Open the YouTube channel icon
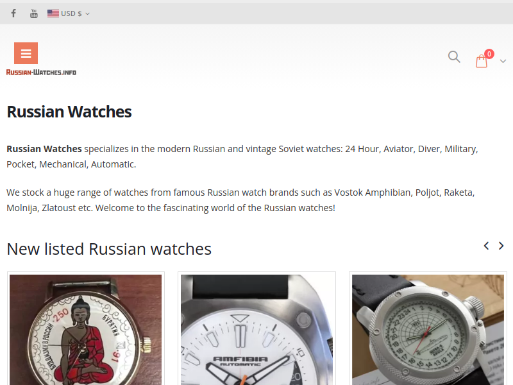 [x=34, y=13]
